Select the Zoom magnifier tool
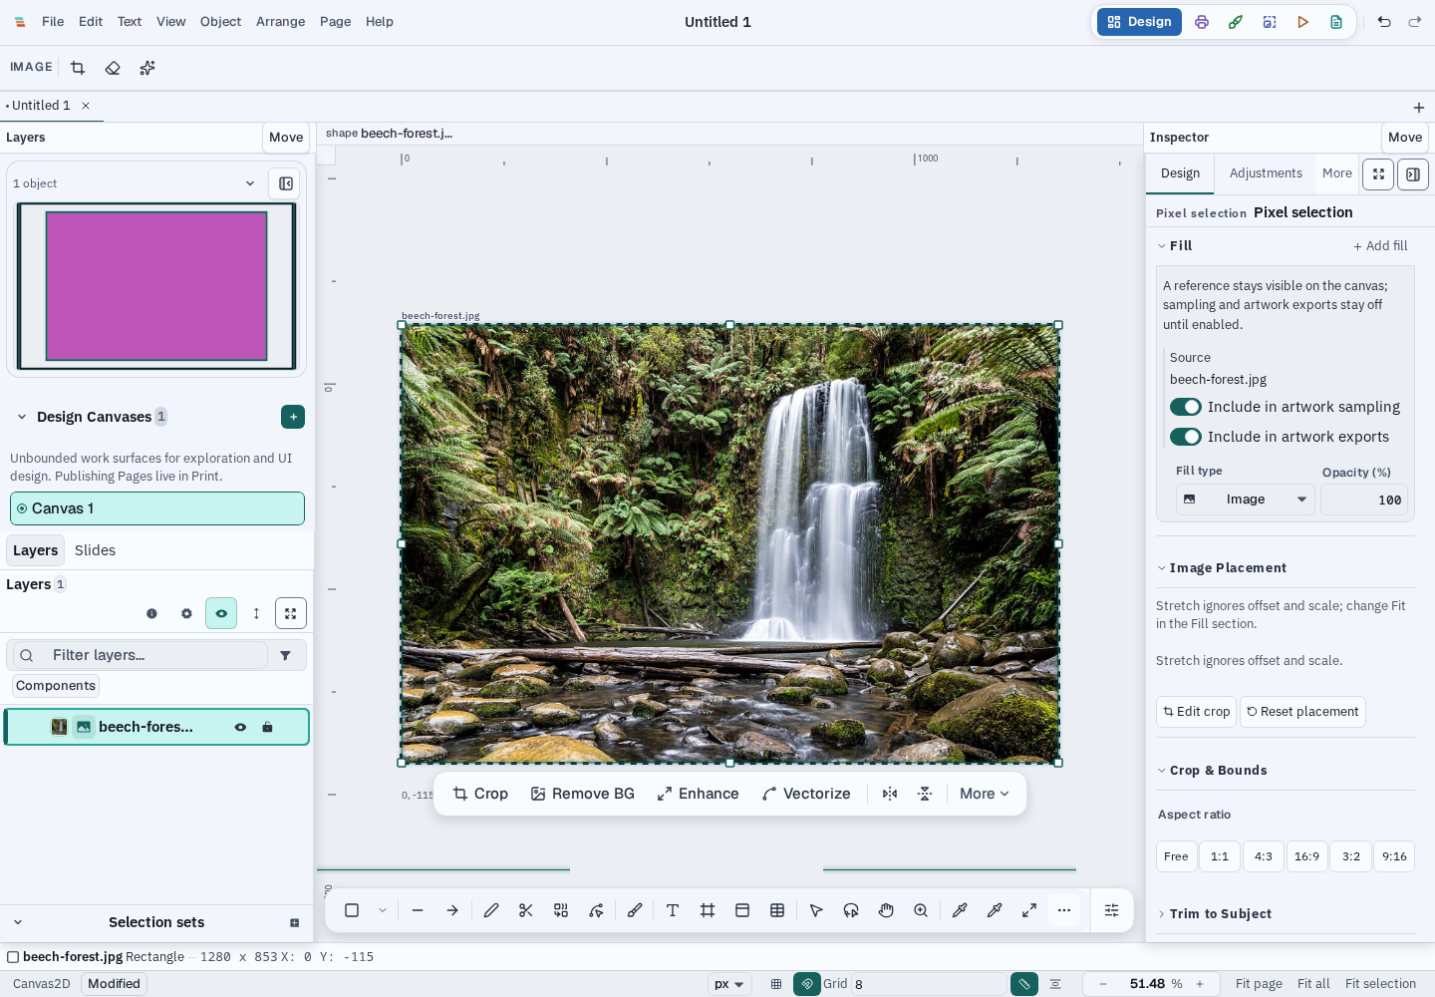The width and height of the screenshot is (1435, 997). coord(921,910)
